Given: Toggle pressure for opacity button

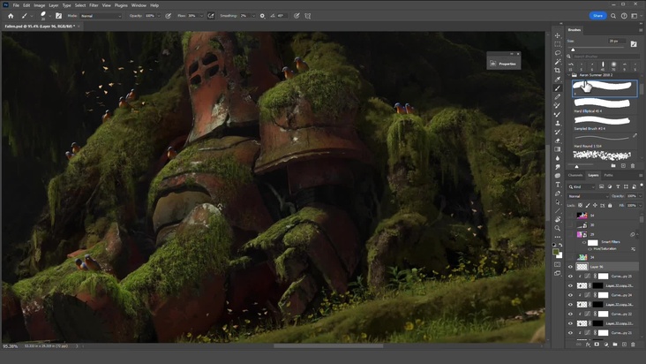Looking at the screenshot, I should point(168,16).
